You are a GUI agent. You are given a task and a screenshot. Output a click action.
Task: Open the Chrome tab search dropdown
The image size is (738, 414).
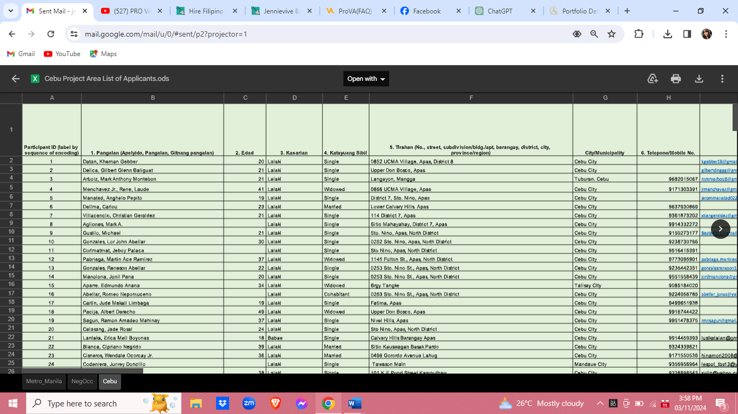(x=10, y=11)
